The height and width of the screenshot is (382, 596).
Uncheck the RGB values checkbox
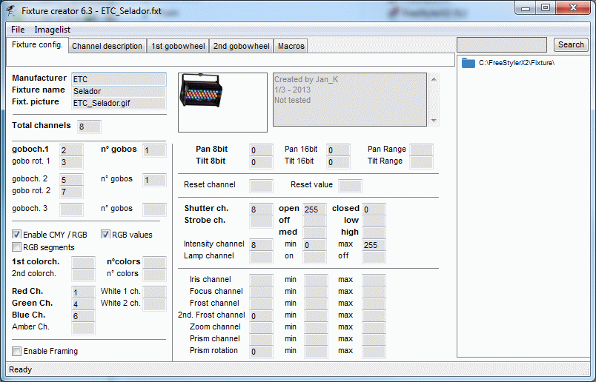tap(105, 234)
